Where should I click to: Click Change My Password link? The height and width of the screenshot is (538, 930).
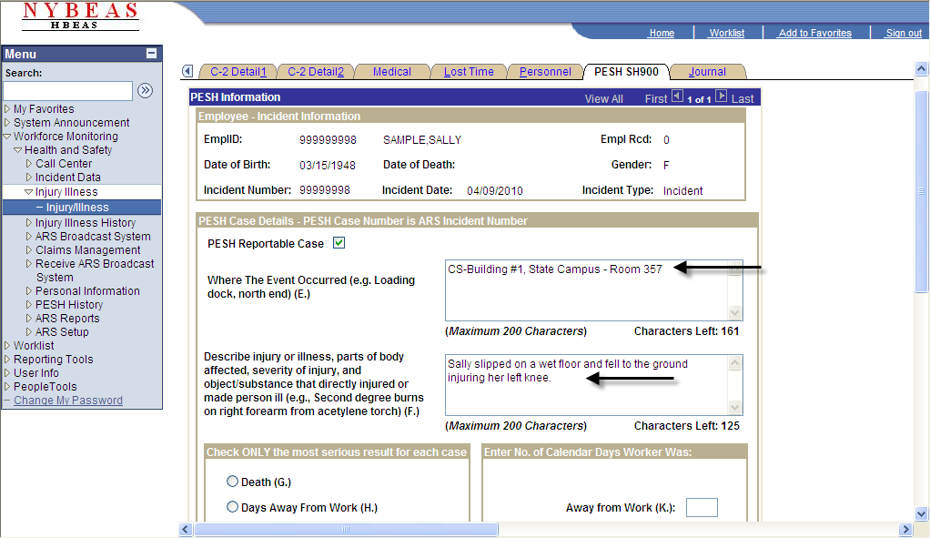pyautogui.click(x=68, y=401)
